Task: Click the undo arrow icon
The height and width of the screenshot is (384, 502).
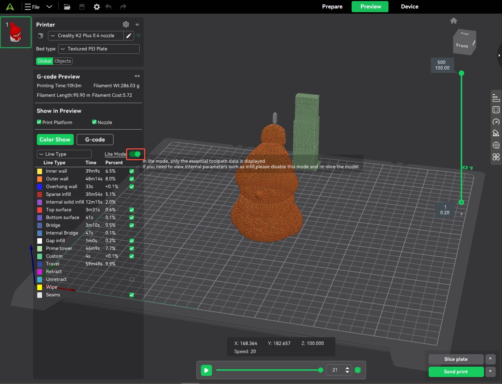Action: [108, 7]
